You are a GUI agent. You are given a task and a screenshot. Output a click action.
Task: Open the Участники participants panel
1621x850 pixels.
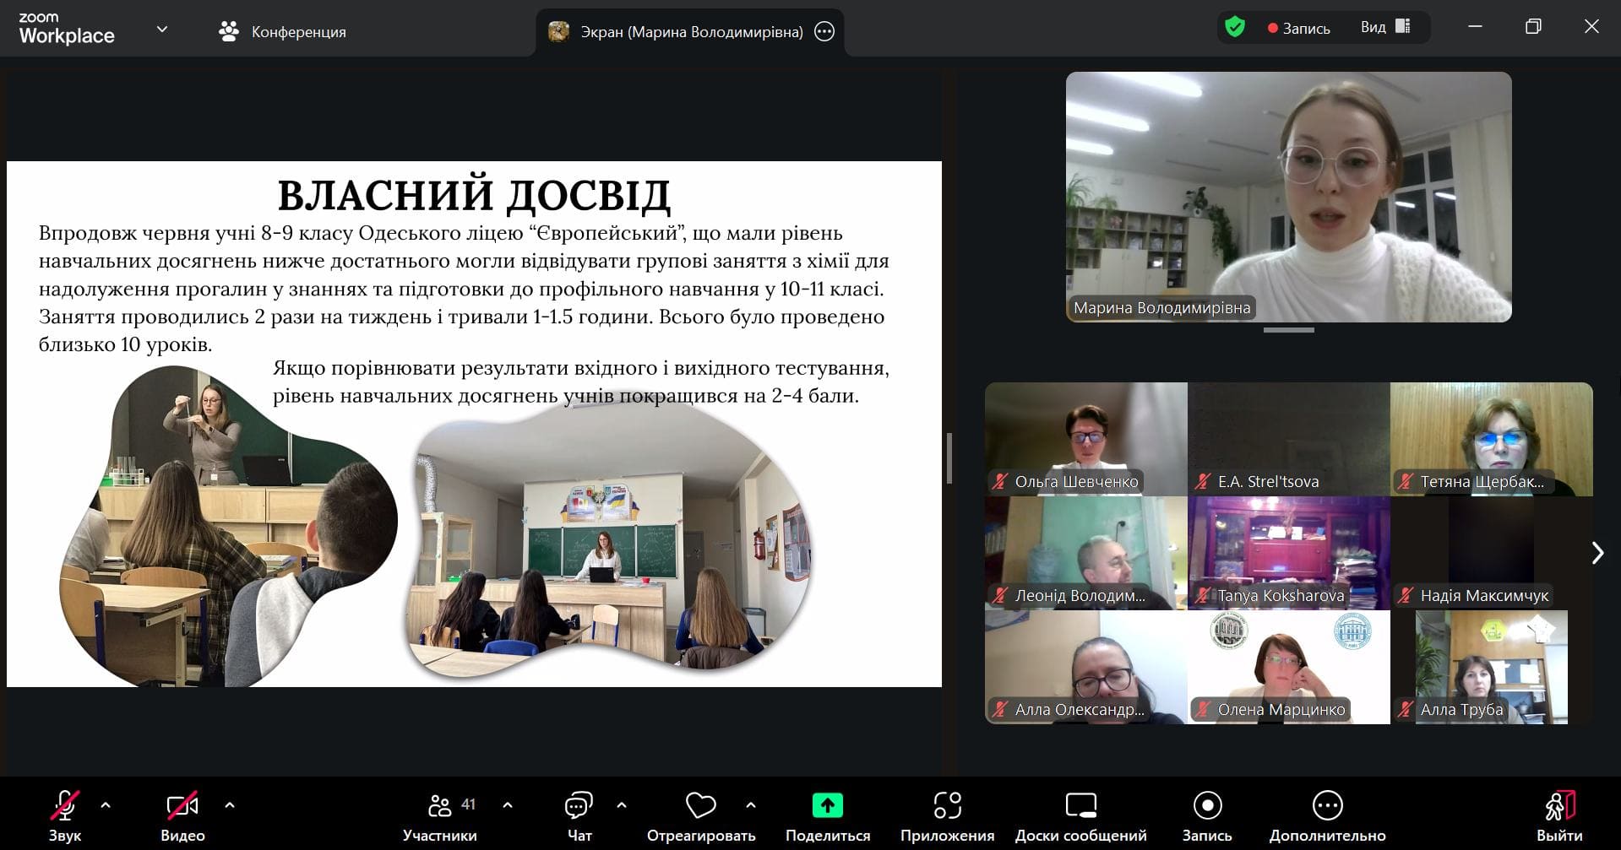point(439,815)
